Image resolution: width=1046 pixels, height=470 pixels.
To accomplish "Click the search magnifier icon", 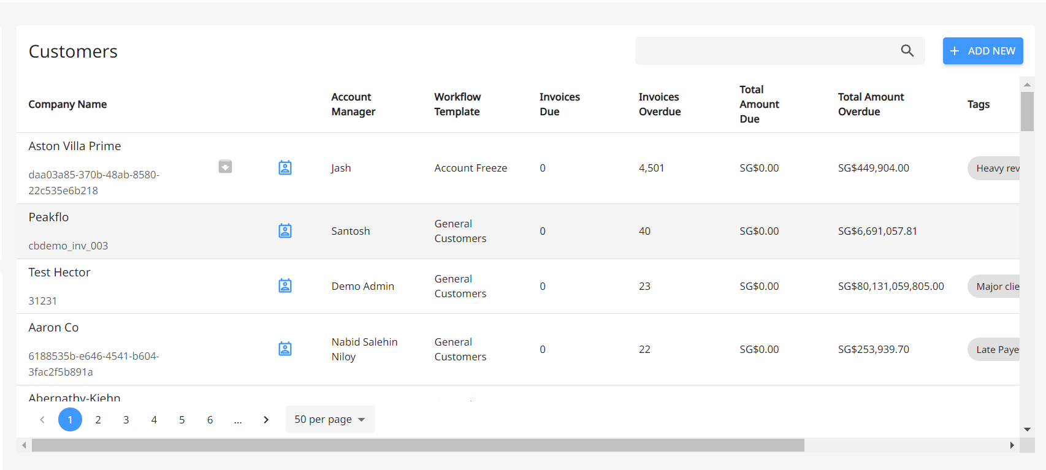I will coord(907,51).
